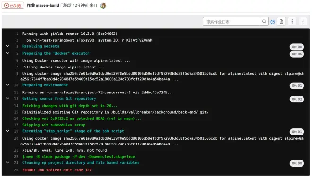Click the duration badge on Preparing environment row
The height and width of the screenshot is (177, 312).
297,85
